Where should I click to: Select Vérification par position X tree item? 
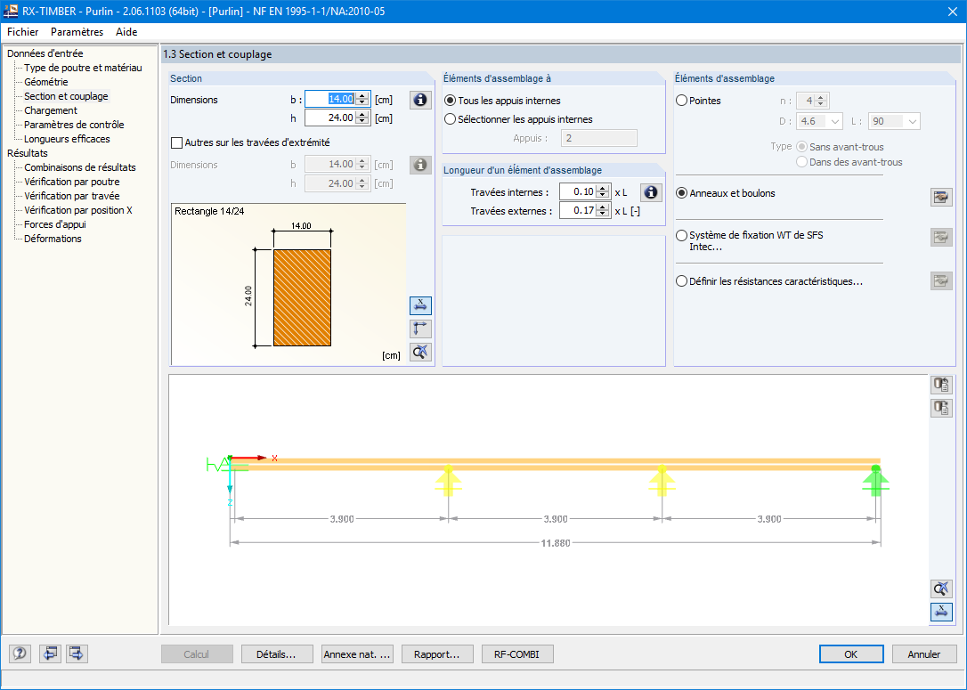tap(78, 209)
